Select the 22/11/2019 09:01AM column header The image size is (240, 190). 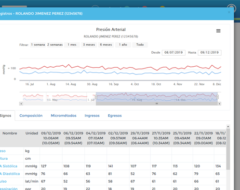click(x=203, y=138)
